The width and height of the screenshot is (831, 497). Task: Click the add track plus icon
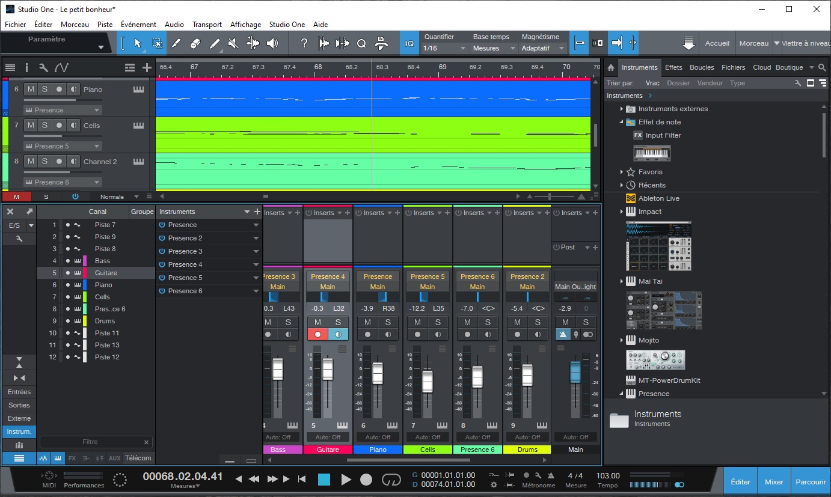pos(147,67)
